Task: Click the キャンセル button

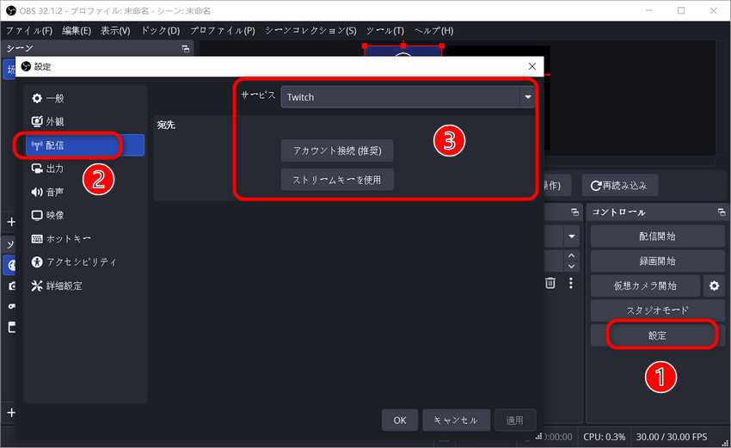Action: coord(456,420)
